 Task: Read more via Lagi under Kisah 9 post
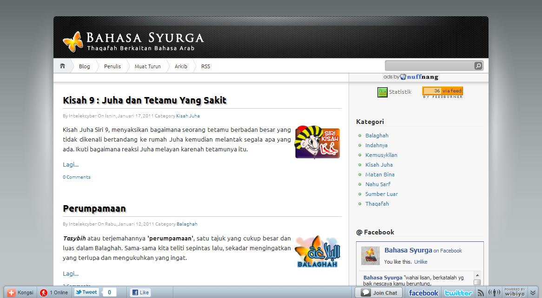point(71,165)
